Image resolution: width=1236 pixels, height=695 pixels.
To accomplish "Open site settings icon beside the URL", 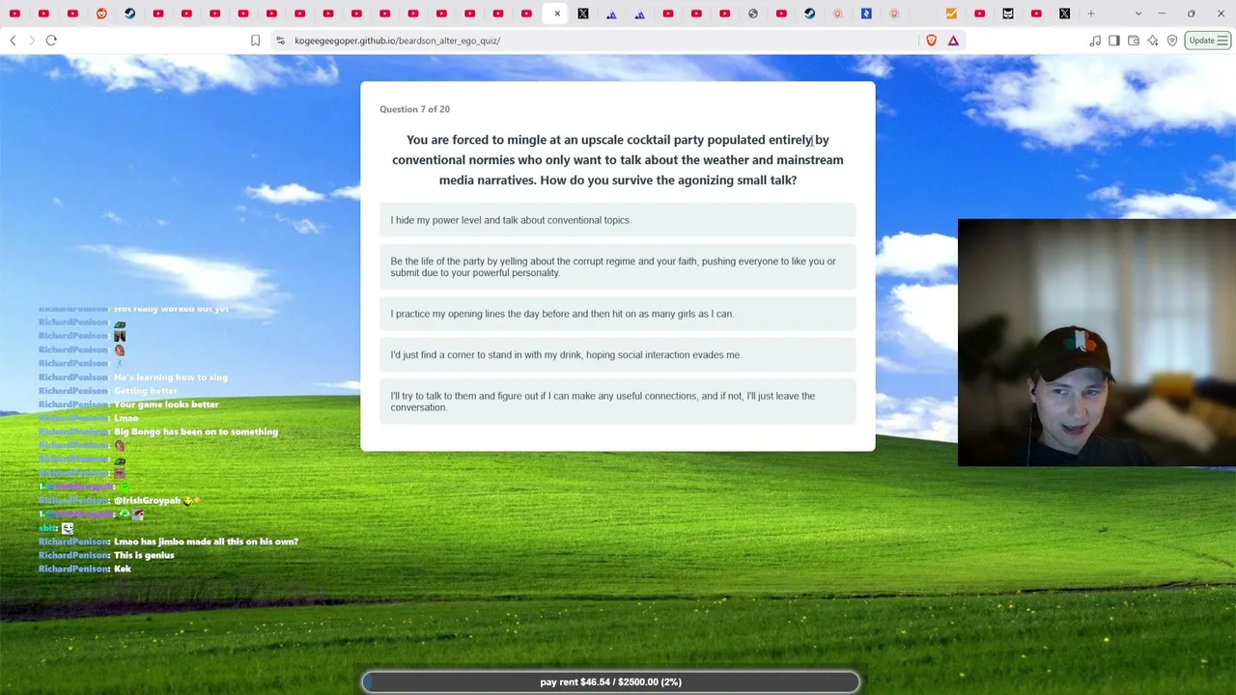I will pyautogui.click(x=280, y=41).
